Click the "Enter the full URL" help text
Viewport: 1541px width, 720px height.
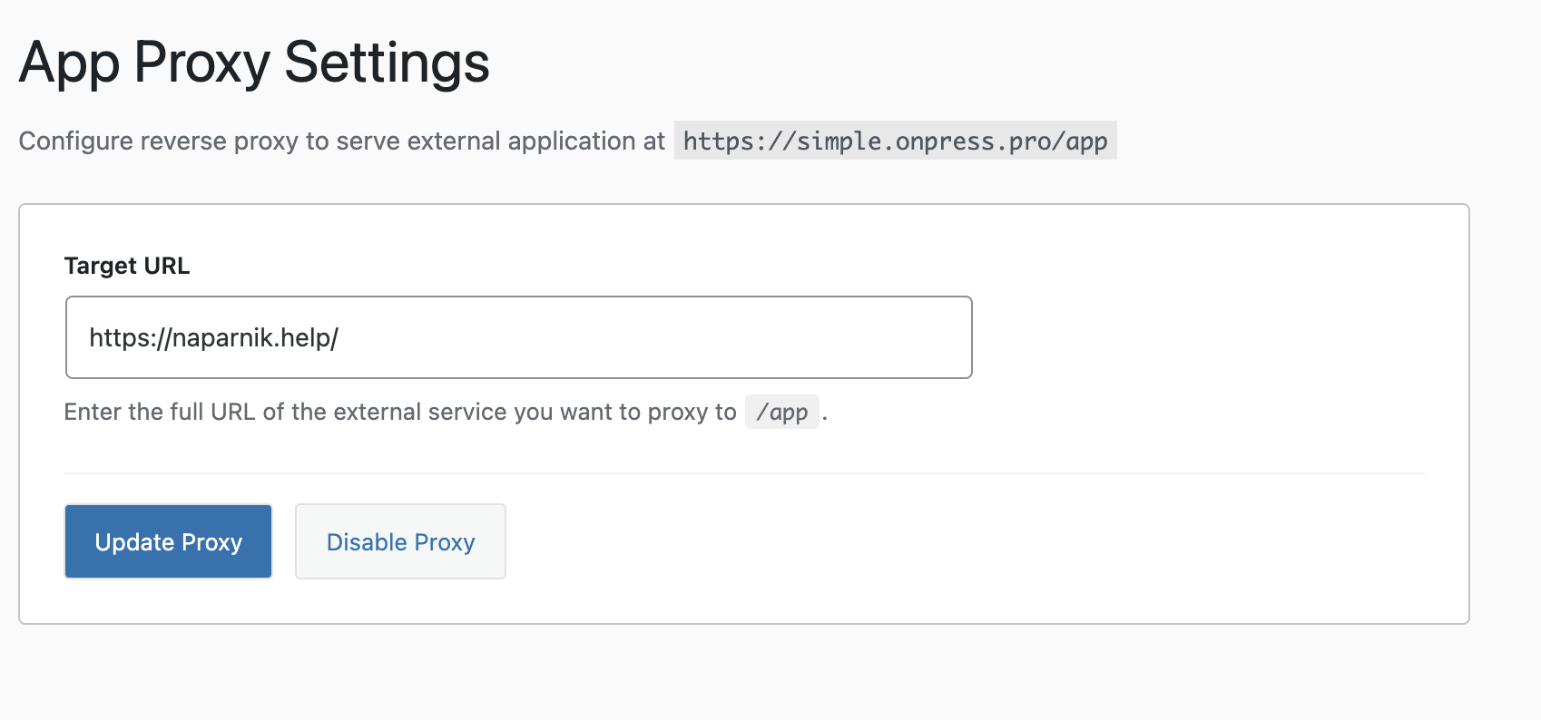(x=399, y=412)
